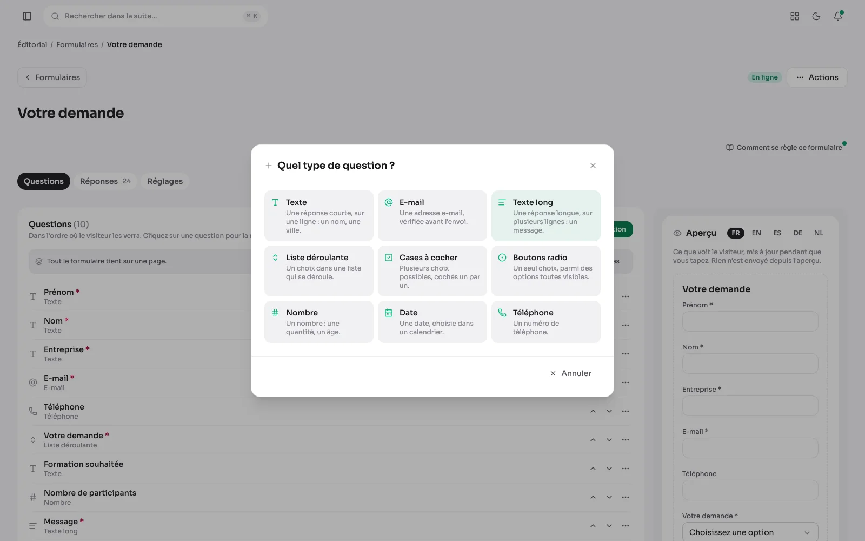Click the Formulaires breadcrumb link
Image resolution: width=865 pixels, height=541 pixels.
[x=77, y=44]
